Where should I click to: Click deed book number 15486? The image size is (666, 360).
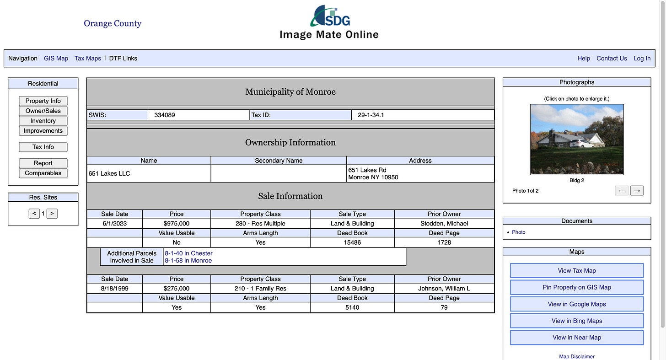[352, 242]
